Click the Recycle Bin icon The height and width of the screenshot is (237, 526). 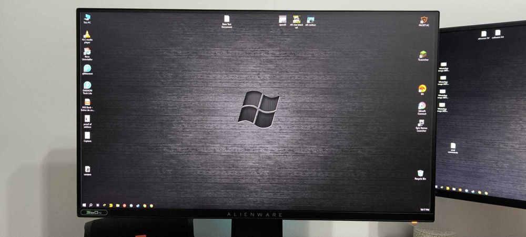(420, 175)
